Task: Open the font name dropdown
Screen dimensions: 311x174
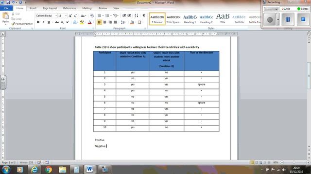Action: coord(56,15)
